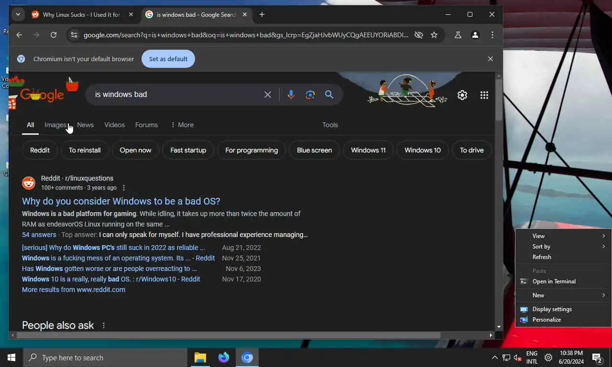
Task: Click the Google logo
Action: (42, 95)
